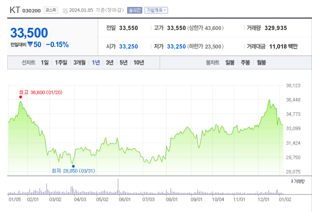The image size is (312, 212).
Task: Click the 코스피 market badge
Action: click(x=51, y=10)
